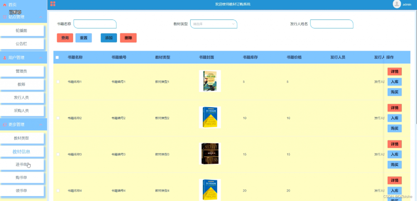Open 教材类型 sidebar menu item
This screenshot has width=417, height=201.
point(22,138)
